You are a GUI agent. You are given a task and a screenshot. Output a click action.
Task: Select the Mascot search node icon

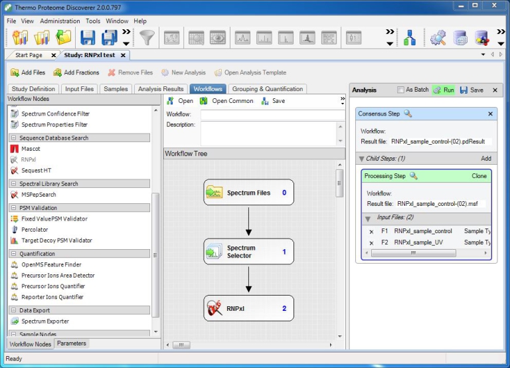[15, 149]
